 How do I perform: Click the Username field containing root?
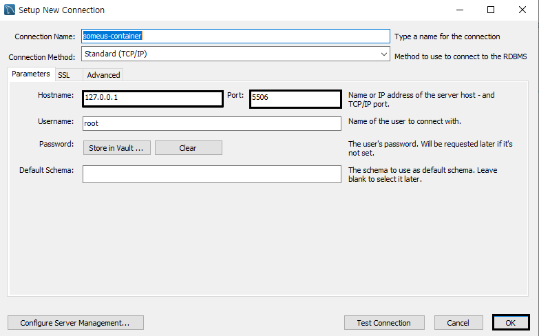point(212,123)
